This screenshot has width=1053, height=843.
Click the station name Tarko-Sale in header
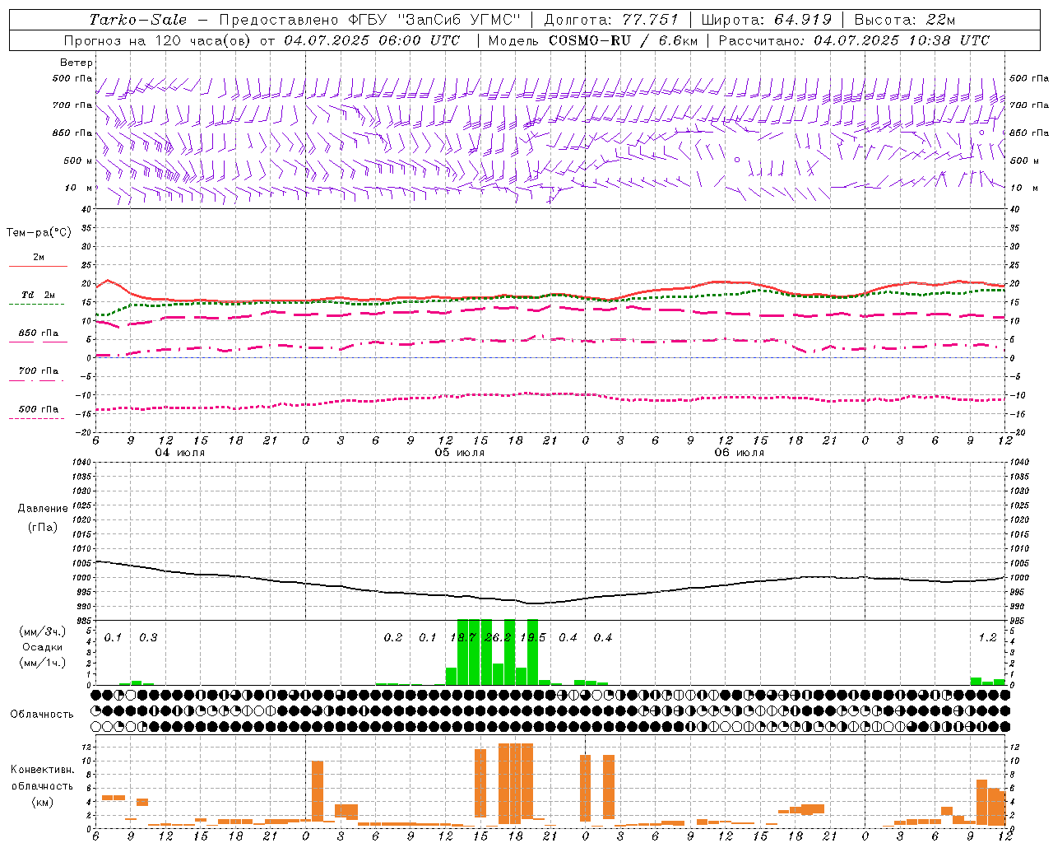138,20
